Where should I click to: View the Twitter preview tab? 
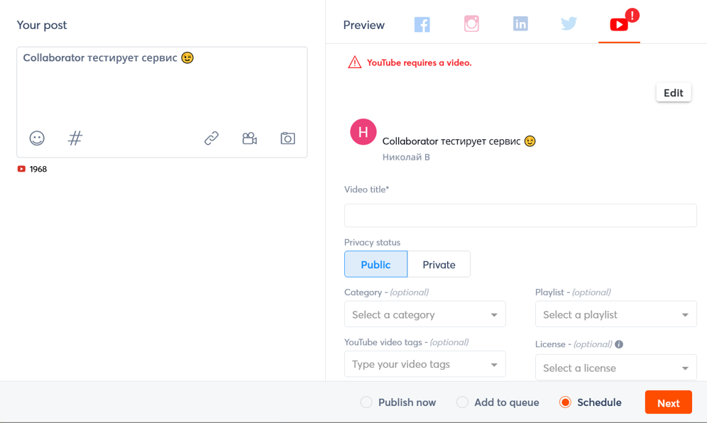click(x=569, y=23)
